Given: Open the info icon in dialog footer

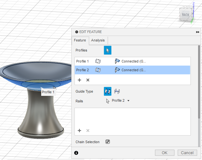Looking at the screenshot, I should (76, 153).
